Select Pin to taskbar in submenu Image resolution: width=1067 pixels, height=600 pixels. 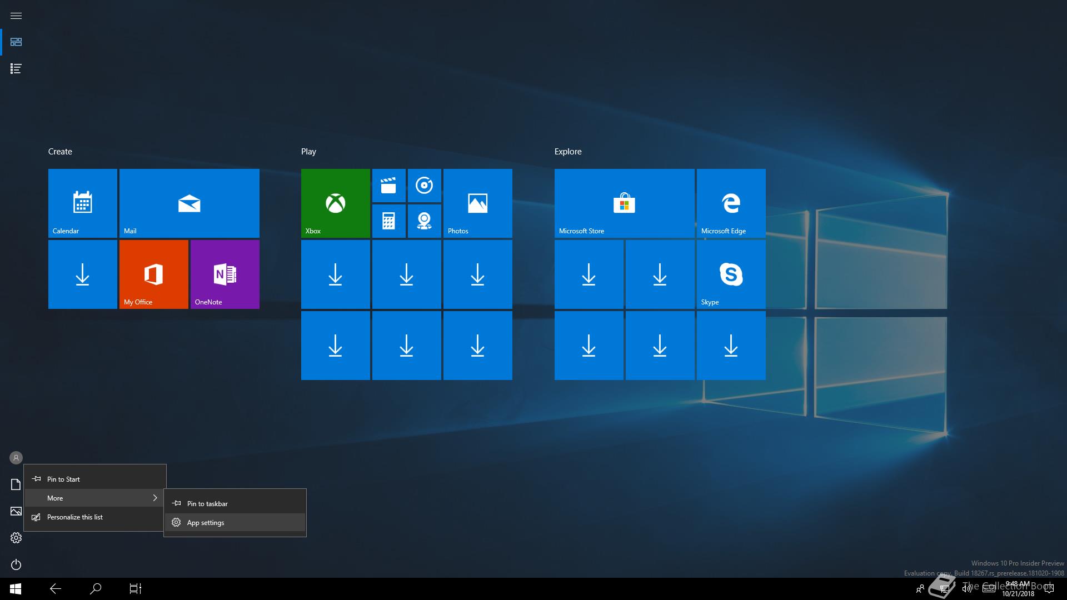[235, 503]
